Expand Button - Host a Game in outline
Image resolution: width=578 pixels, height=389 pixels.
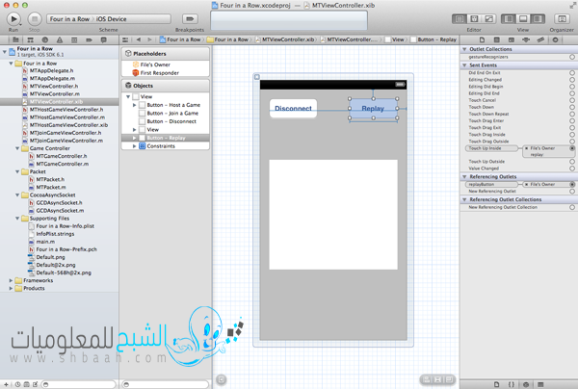pos(134,105)
